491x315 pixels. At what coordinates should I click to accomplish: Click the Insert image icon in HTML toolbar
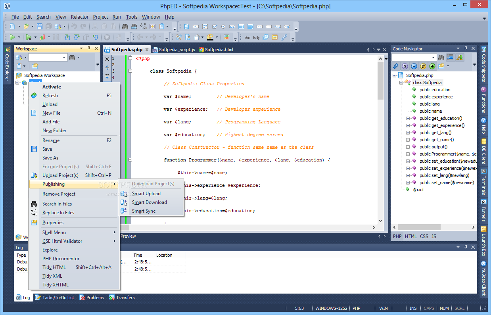(274, 37)
